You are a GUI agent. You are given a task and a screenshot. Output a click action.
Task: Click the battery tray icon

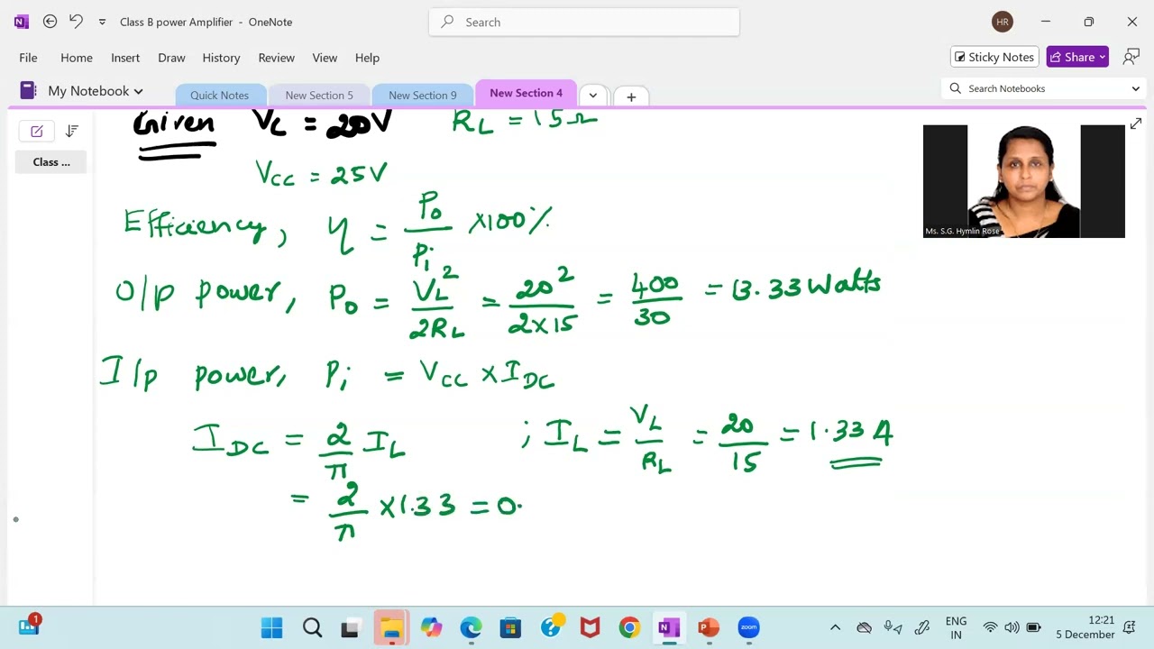pos(1033,627)
